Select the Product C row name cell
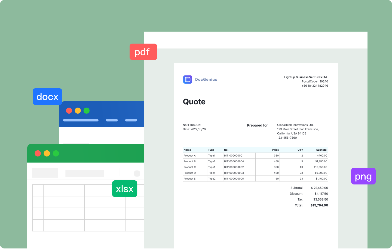 tap(189, 167)
